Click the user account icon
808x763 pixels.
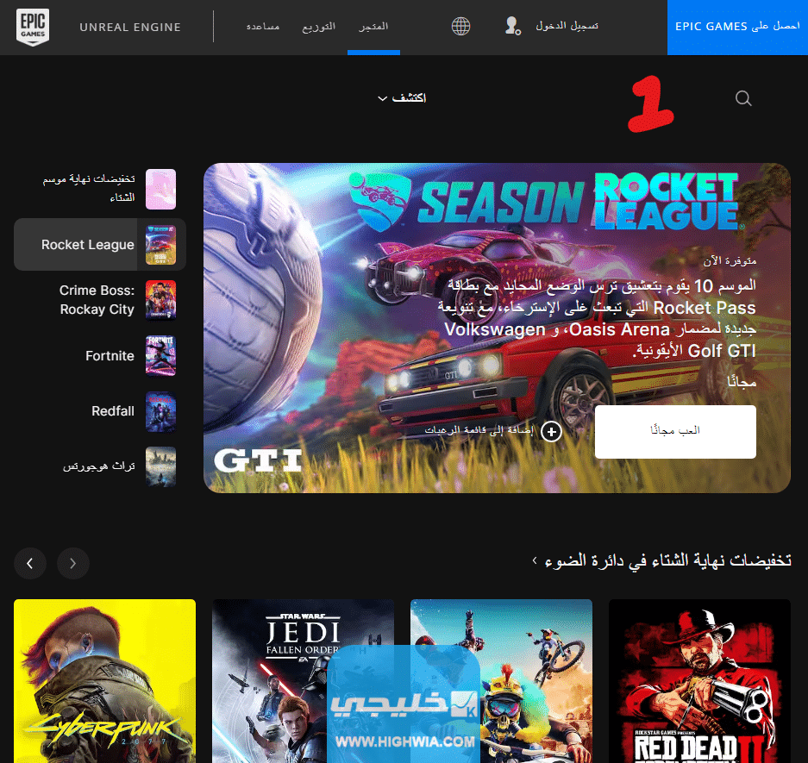point(513,26)
